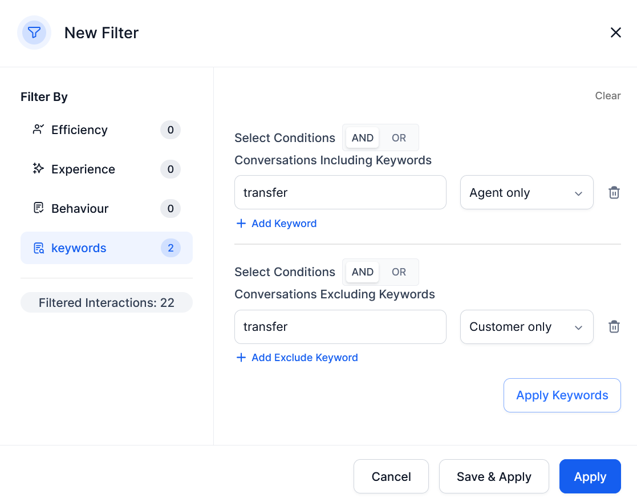The height and width of the screenshot is (498, 637).
Task: Delete the included 'transfer' keyword row
Action: point(614,193)
